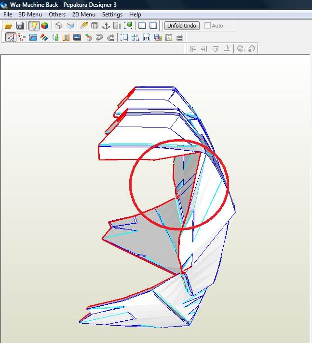
Task: Click the gray cylinder icon
Action: [95, 26]
